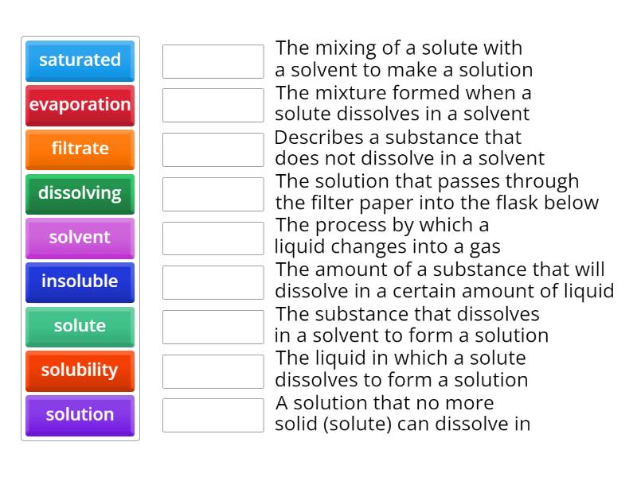Select the answer box for the solvent definition
Image resolution: width=637 pixels, height=477 pixels.
[x=212, y=369]
